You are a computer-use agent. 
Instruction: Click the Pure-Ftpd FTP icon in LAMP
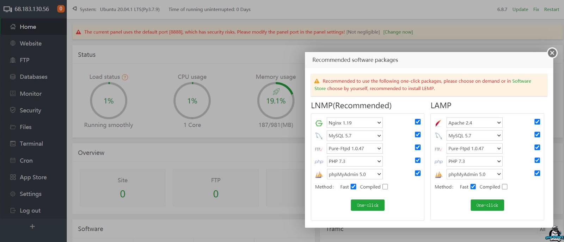click(x=438, y=149)
